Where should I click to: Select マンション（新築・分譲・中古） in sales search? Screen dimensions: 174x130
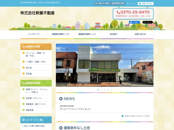(x=36, y=54)
